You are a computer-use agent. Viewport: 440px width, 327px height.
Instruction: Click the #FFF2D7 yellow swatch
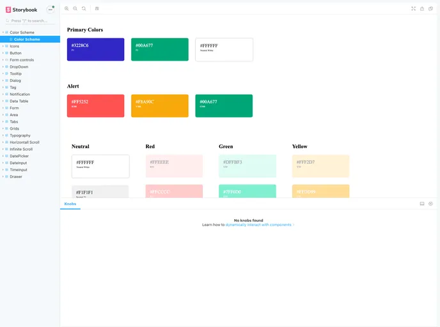[321, 166]
